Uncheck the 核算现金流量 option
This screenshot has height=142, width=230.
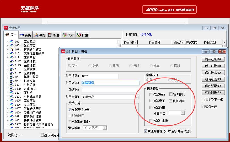[70, 110]
